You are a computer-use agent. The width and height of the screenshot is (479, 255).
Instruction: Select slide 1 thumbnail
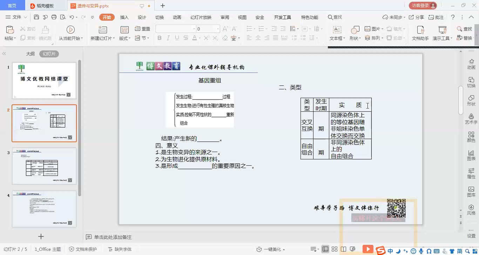click(x=44, y=81)
